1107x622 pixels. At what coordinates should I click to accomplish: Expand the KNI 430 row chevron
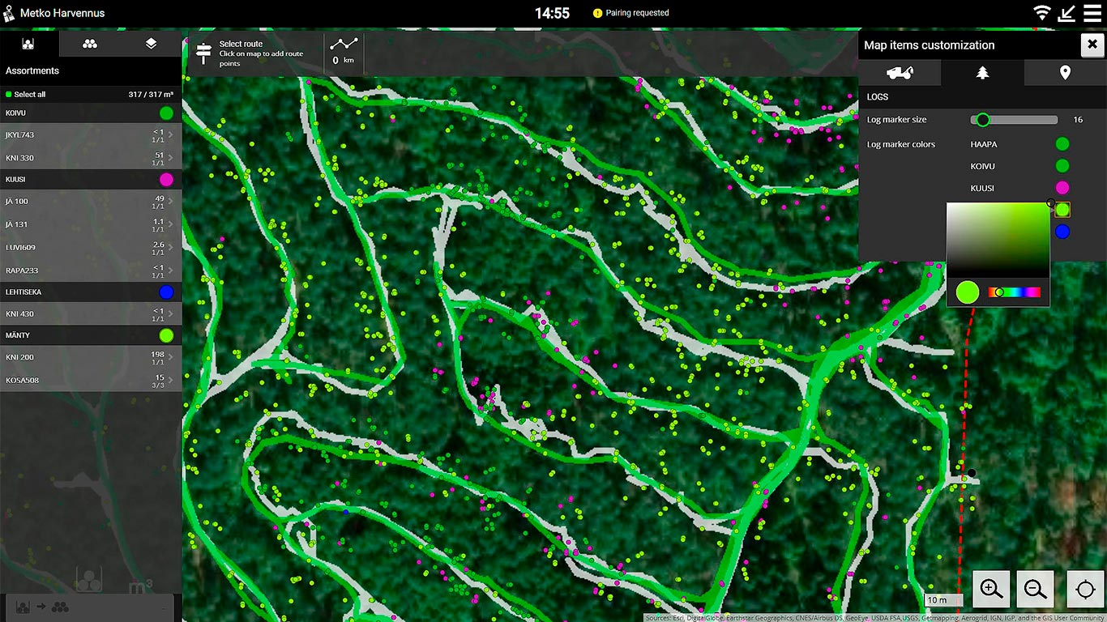(x=170, y=314)
